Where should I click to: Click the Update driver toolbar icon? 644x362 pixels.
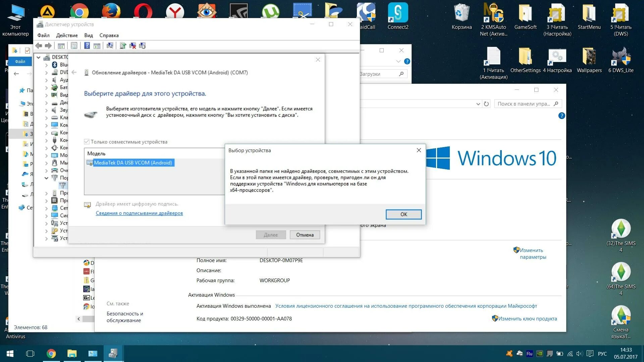123,46
